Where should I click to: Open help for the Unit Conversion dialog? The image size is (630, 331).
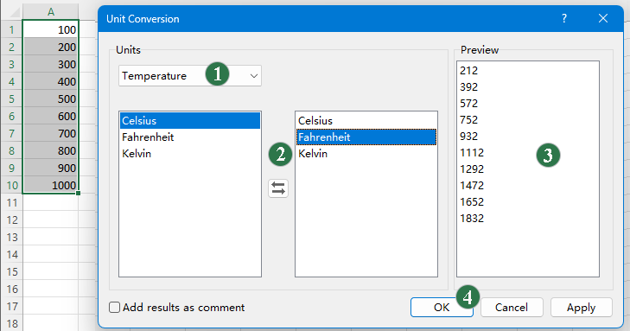coord(564,18)
